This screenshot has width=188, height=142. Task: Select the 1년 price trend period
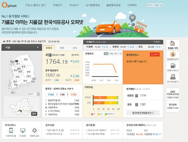[x=120, y=54]
